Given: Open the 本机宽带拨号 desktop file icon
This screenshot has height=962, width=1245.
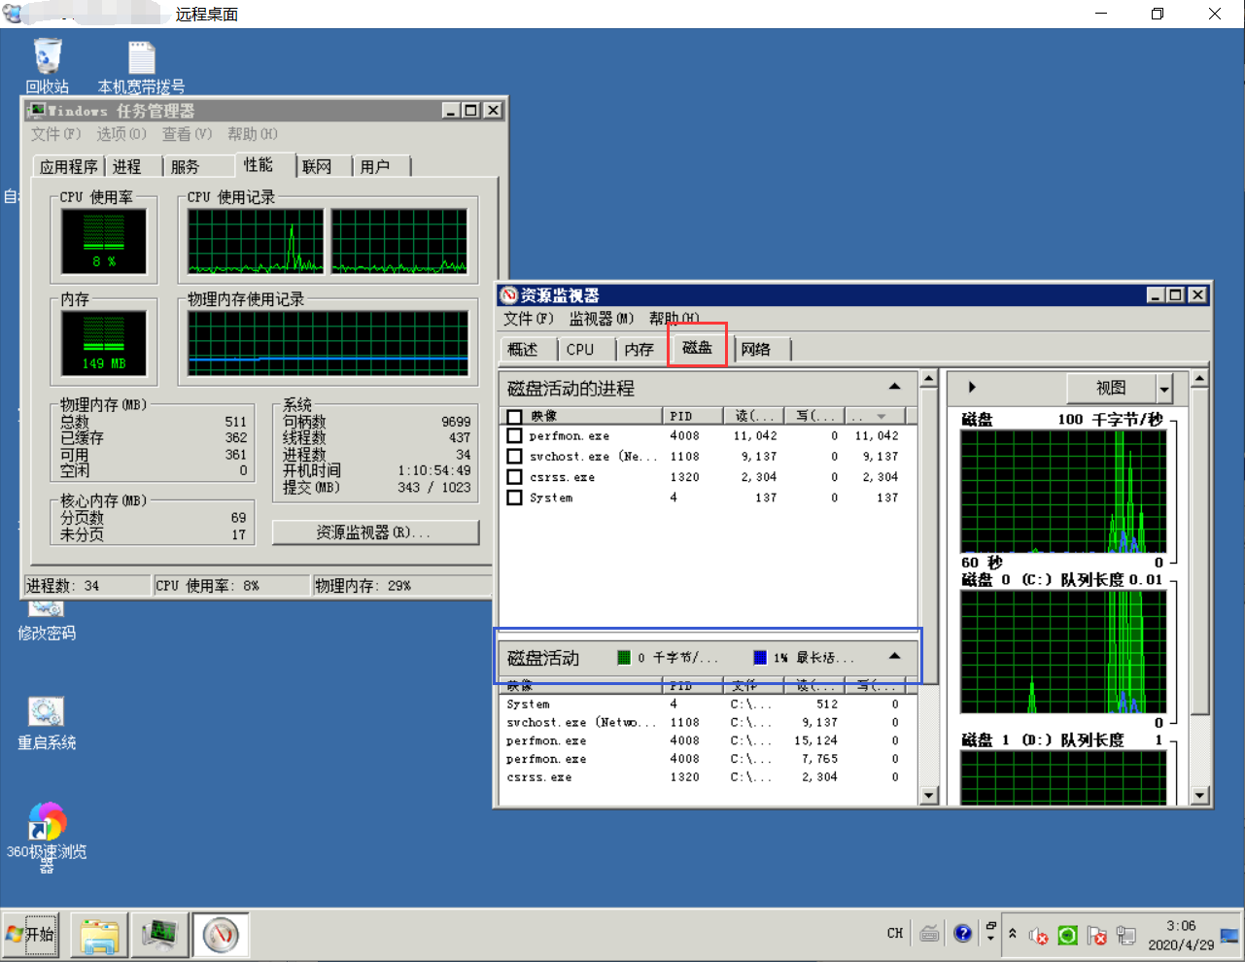Looking at the screenshot, I should click(x=142, y=66).
